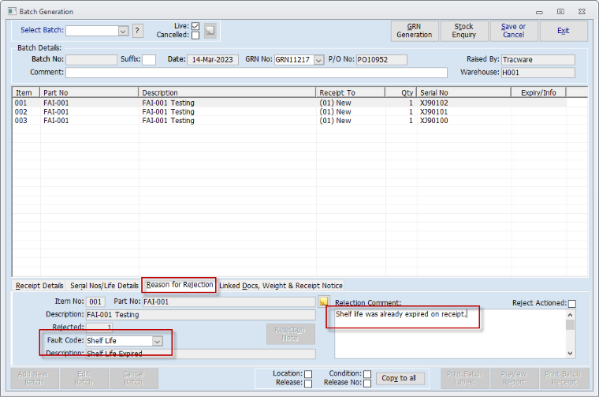The width and height of the screenshot is (599, 397).
Task: Open the Serial Nos/Life Details tab
Action: point(104,286)
